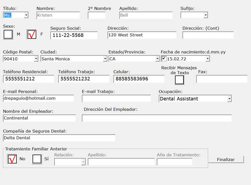Screen dimensions: 251x185
Task: Check the M sex checkbox
Action: [8, 34]
